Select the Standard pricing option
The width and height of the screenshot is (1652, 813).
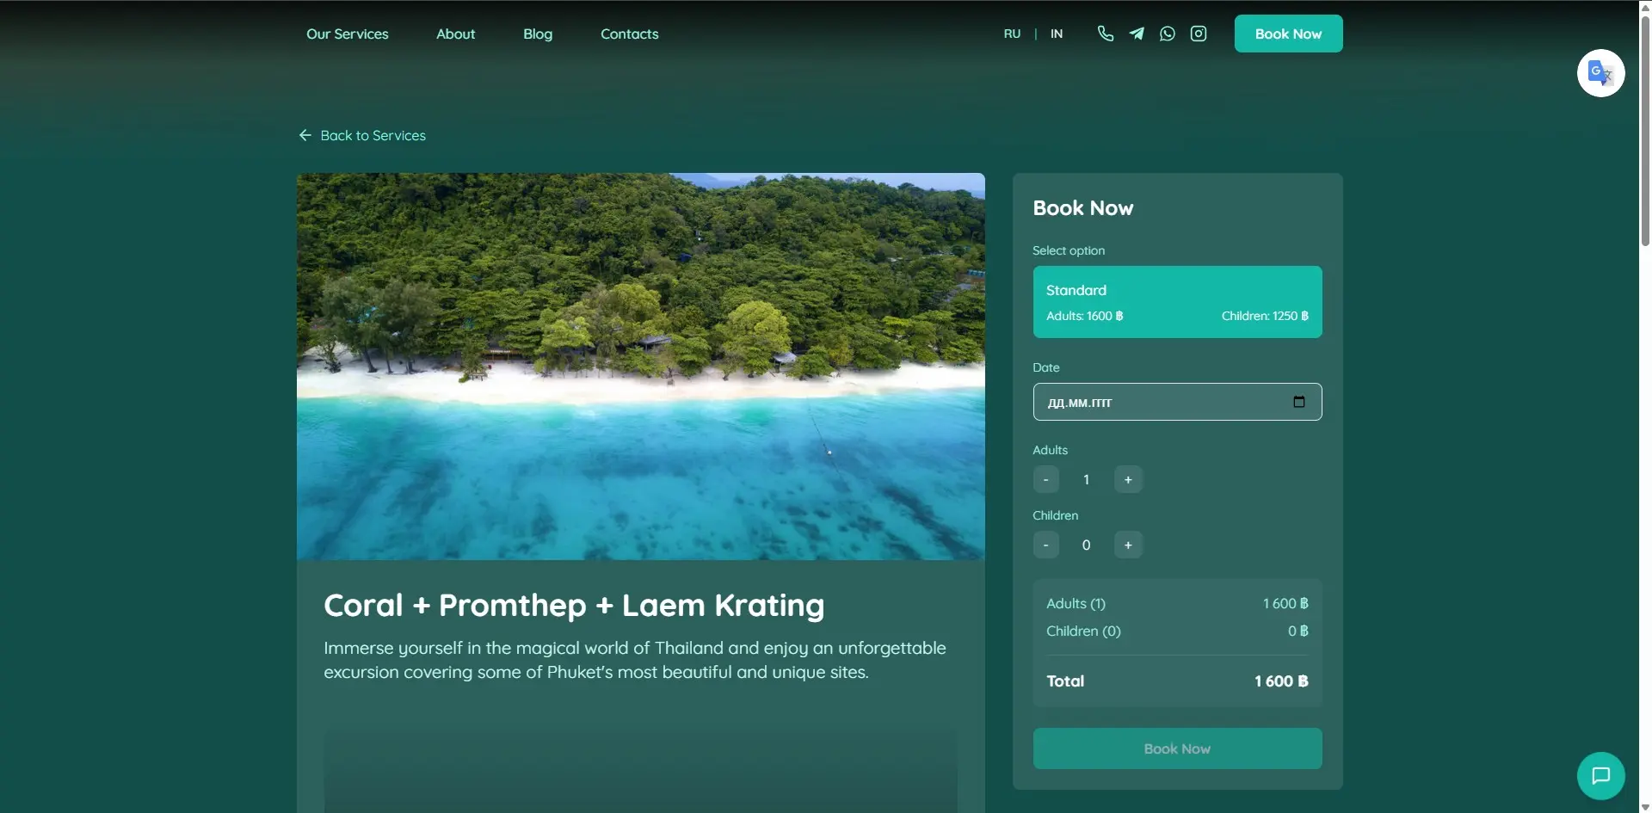pyautogui.click(x=1177, y=302)
